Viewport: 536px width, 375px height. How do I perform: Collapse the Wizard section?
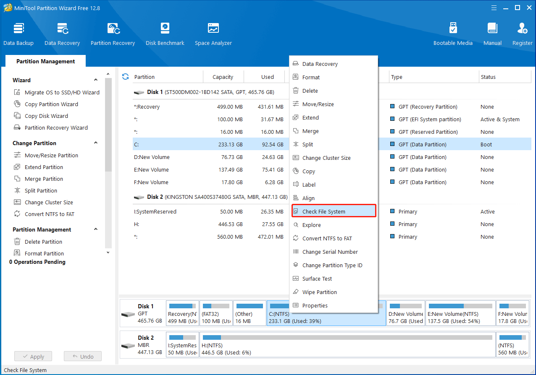pyautogui.click(x=96, y=80)
